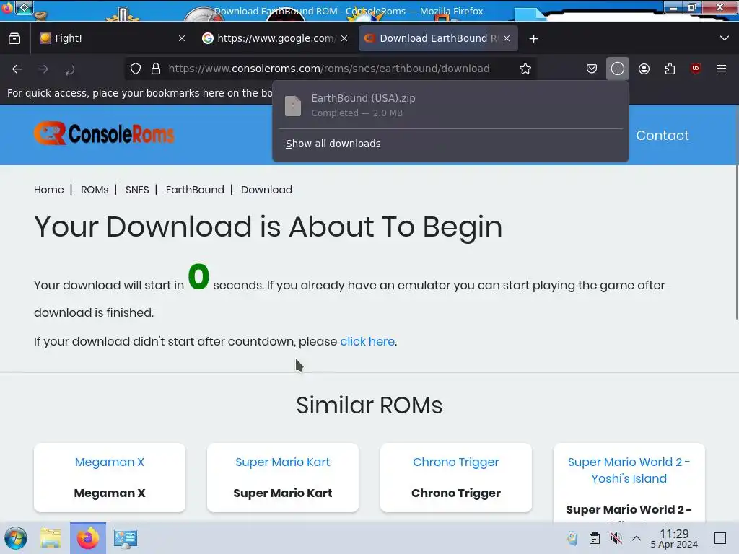Open the file manager taskbar icon
This screenshot has width=739, height=554.
point(51,538)
